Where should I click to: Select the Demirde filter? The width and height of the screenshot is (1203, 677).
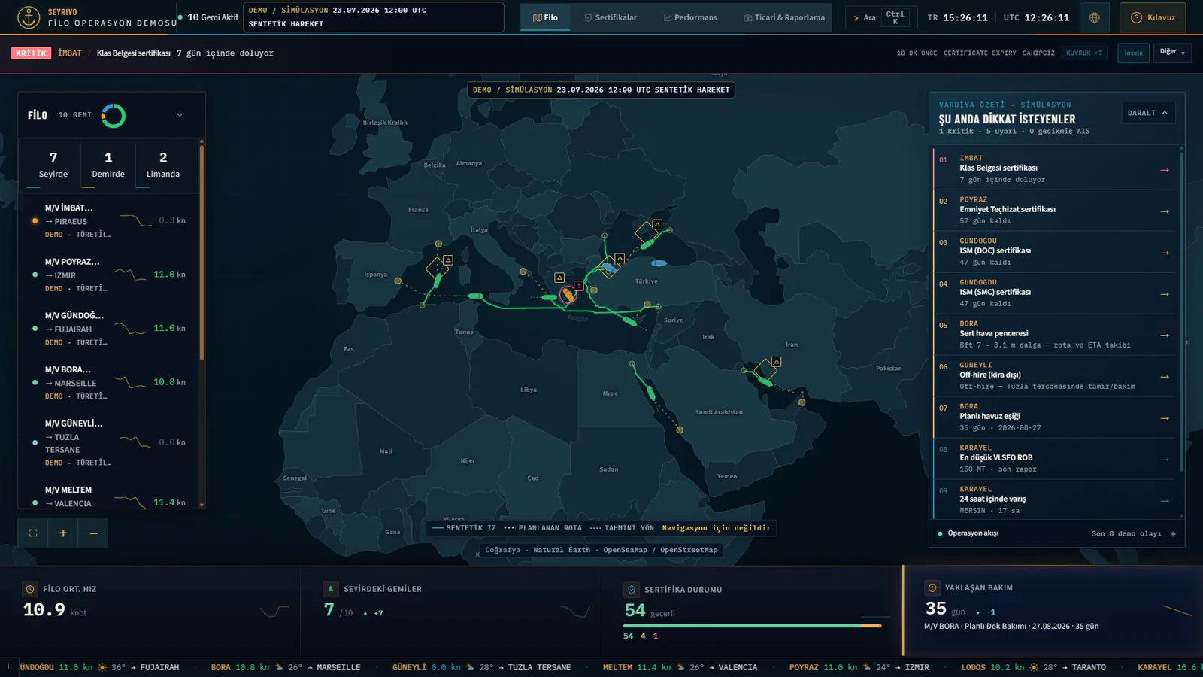pyautogui.click(x=108, y=165)
